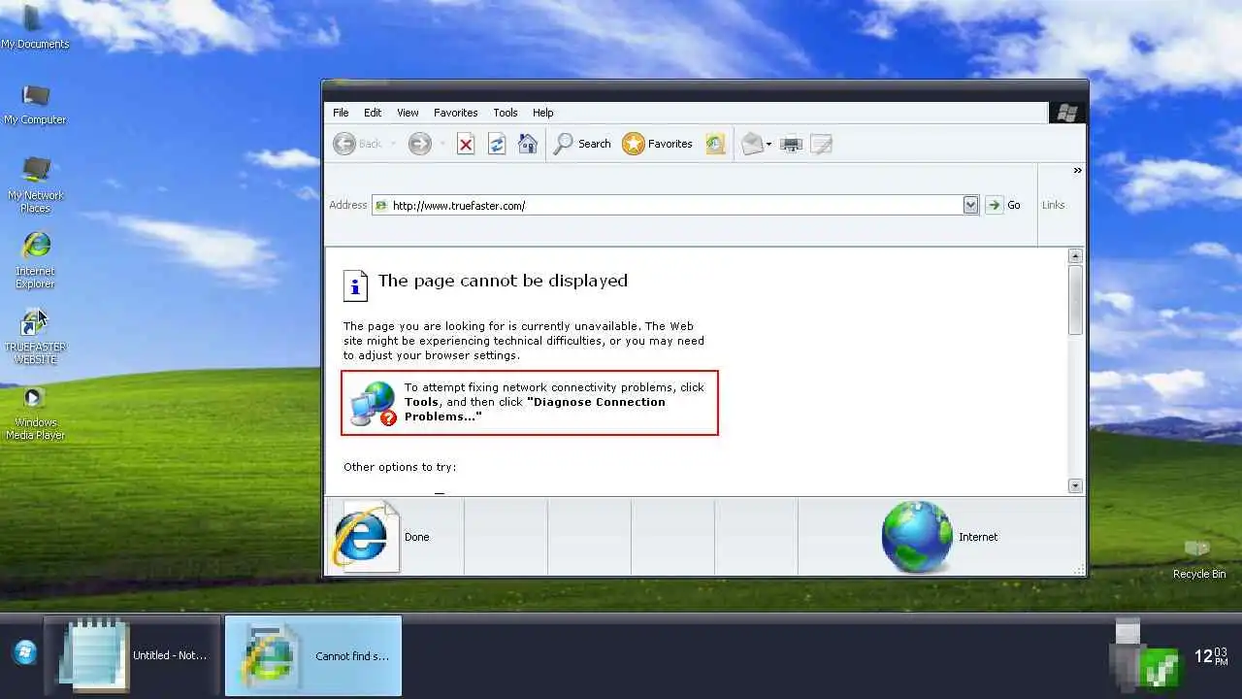
Task: Click the network diagnose globe icon
Action: [374, 403]
